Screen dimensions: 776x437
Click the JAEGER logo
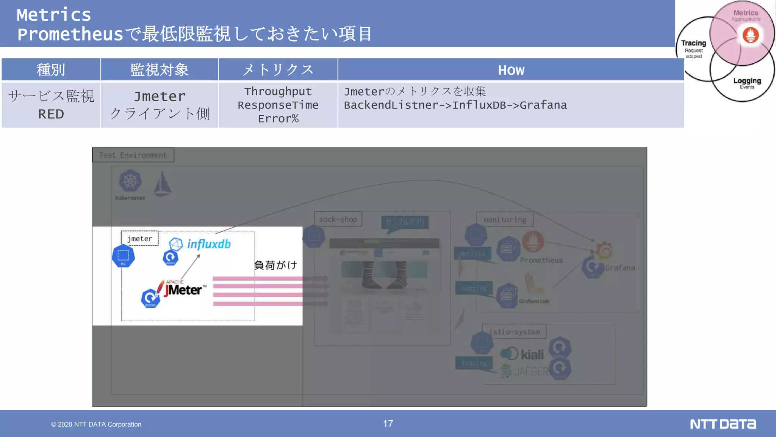click(x=524, y=371)
